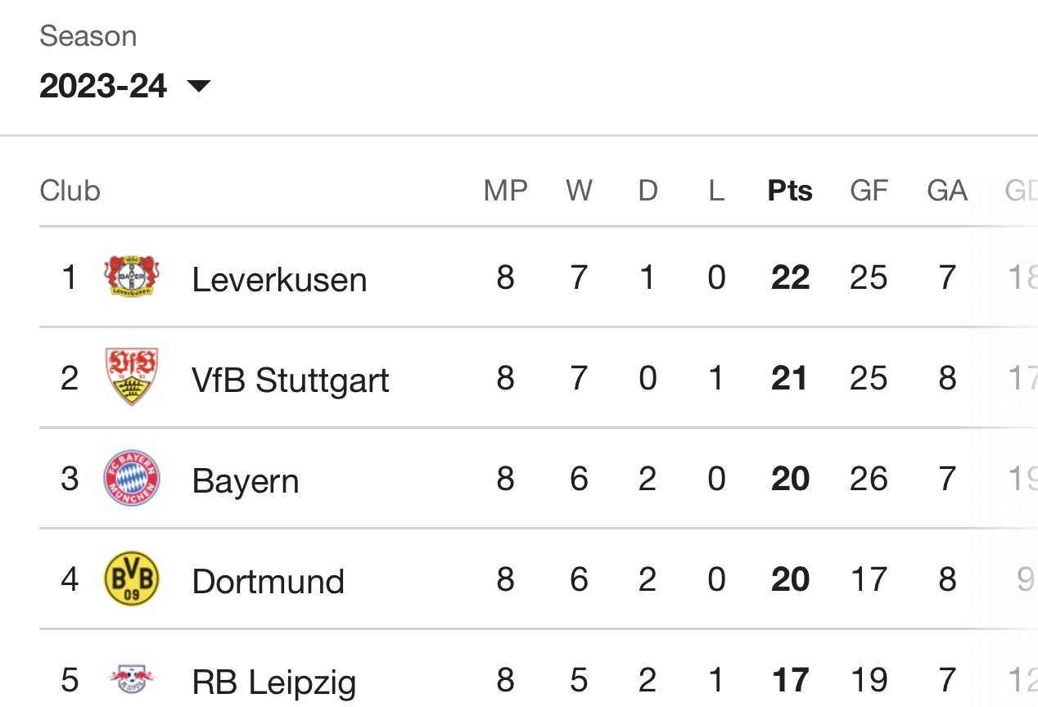Click the RB Leipzig club logo

tap(132, 678)
